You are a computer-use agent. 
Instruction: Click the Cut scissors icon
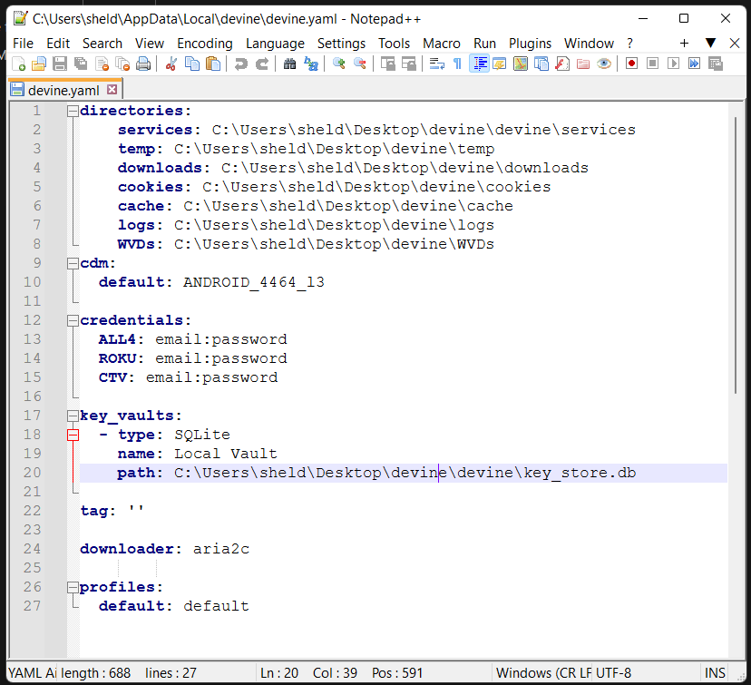click(x=171, y=64)
